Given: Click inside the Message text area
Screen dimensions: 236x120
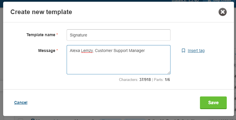Looking at the screenshot, I should [119, 60].
